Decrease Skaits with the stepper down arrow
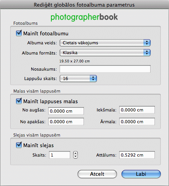 tap(75, 157)
